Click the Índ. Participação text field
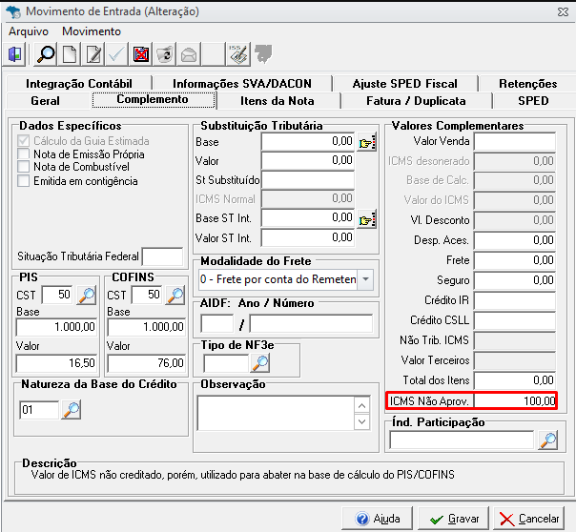Image resolution: width=576 pixels, height=532 pixels. pos(462,440)
